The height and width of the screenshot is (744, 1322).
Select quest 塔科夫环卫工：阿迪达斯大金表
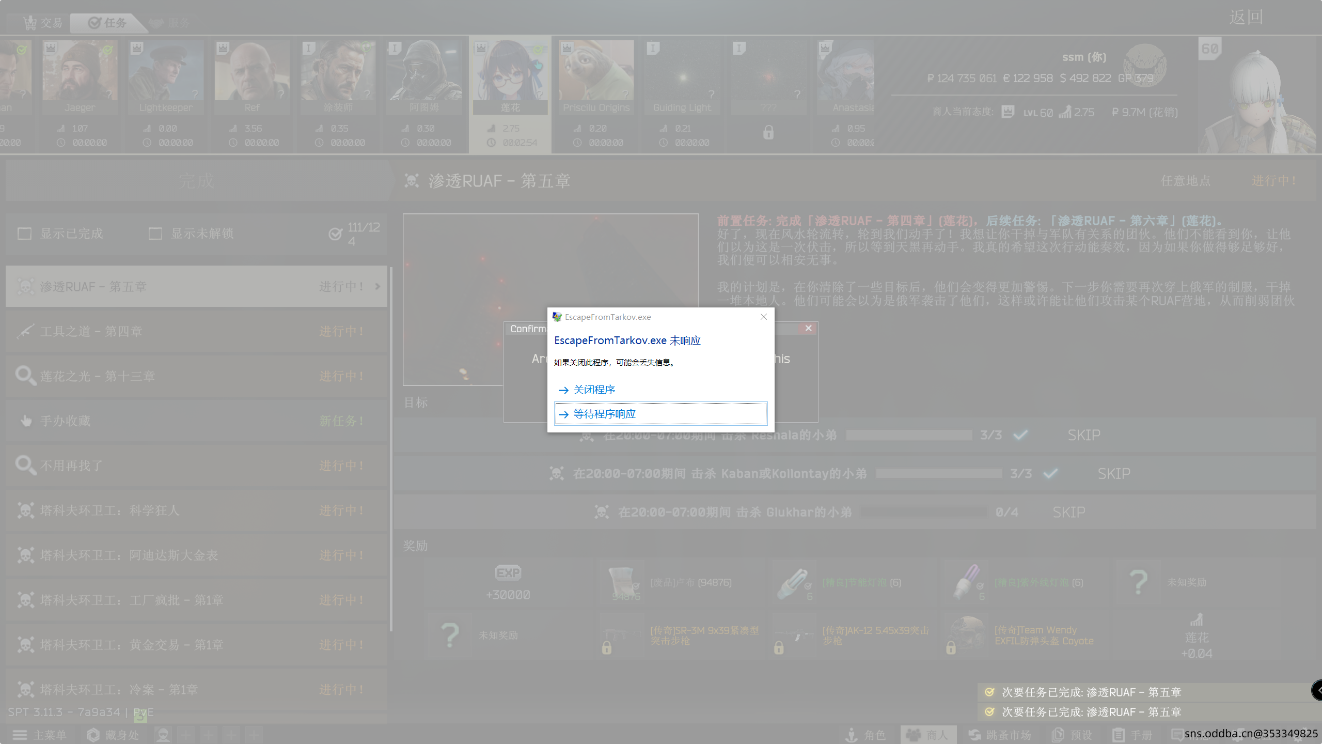pos(196,555)
